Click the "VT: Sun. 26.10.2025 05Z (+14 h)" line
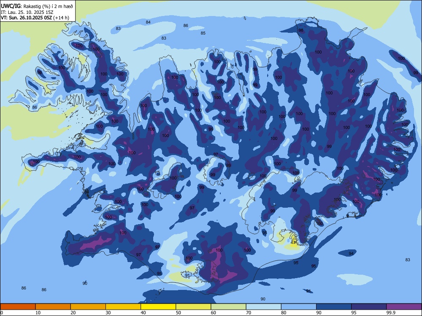Viewport: 422px width, 316px height. (35, 18)
